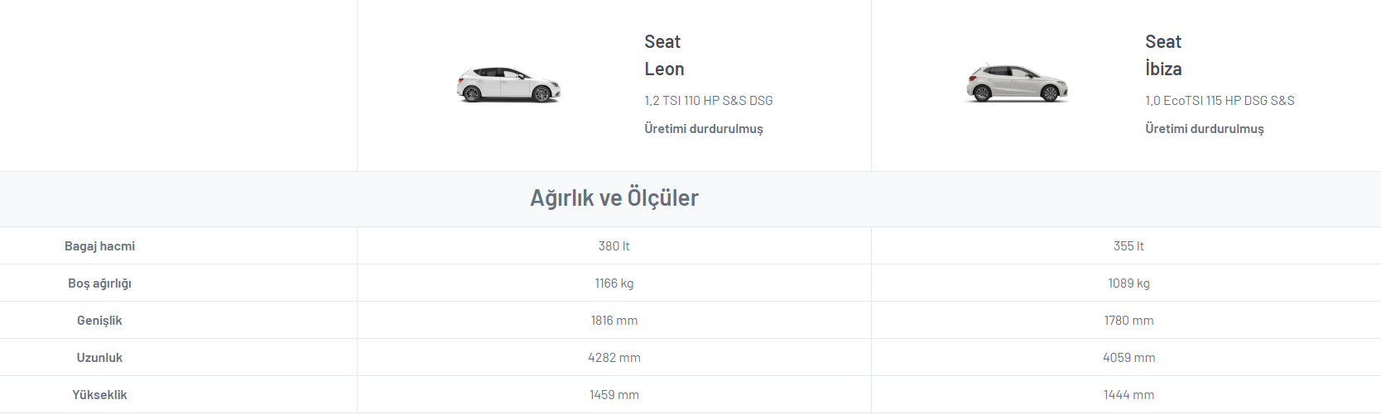1381x414 pixels.
Task: Open the Seat İbiza model title
Action: point(1163,55)
